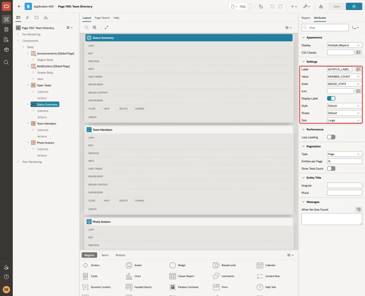
Task: Select the Avatar region in gallery
Action: coord(134,265)
